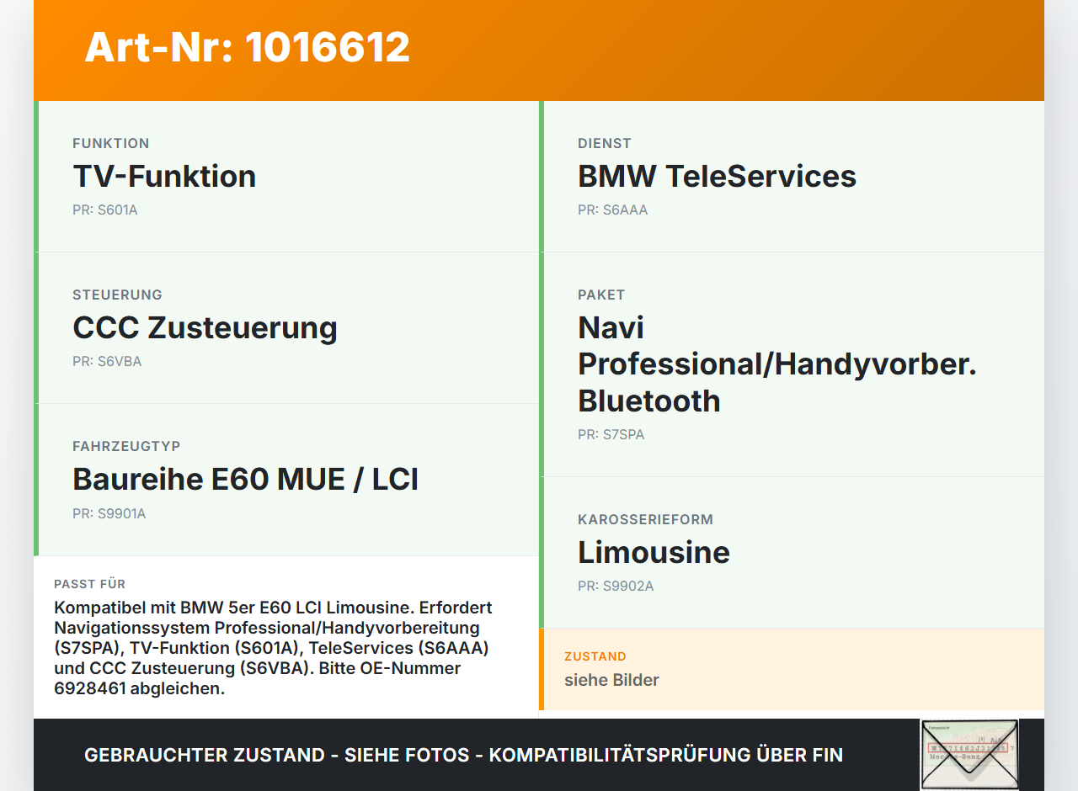
Task: Toggle the green accent bar beside TV-Funktion
Action: coord(35,176)
